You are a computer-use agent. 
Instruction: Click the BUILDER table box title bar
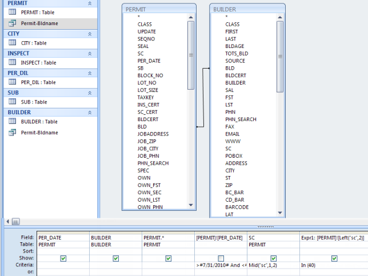point(247,9)
